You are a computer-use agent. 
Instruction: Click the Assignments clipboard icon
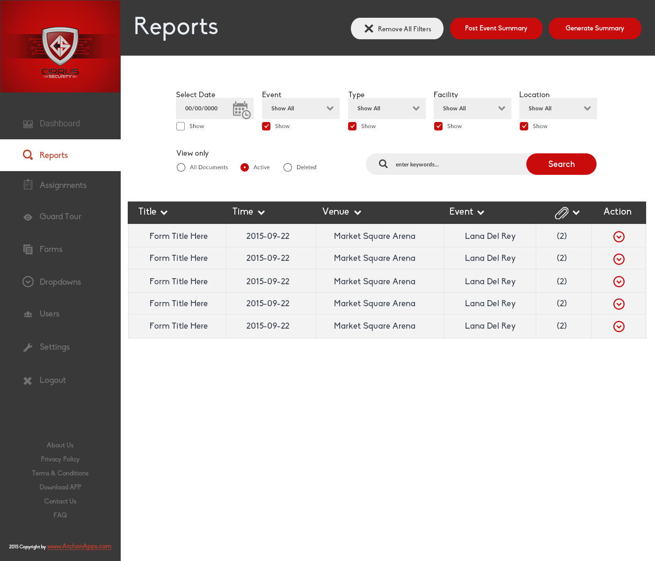(x=28, y=185)
